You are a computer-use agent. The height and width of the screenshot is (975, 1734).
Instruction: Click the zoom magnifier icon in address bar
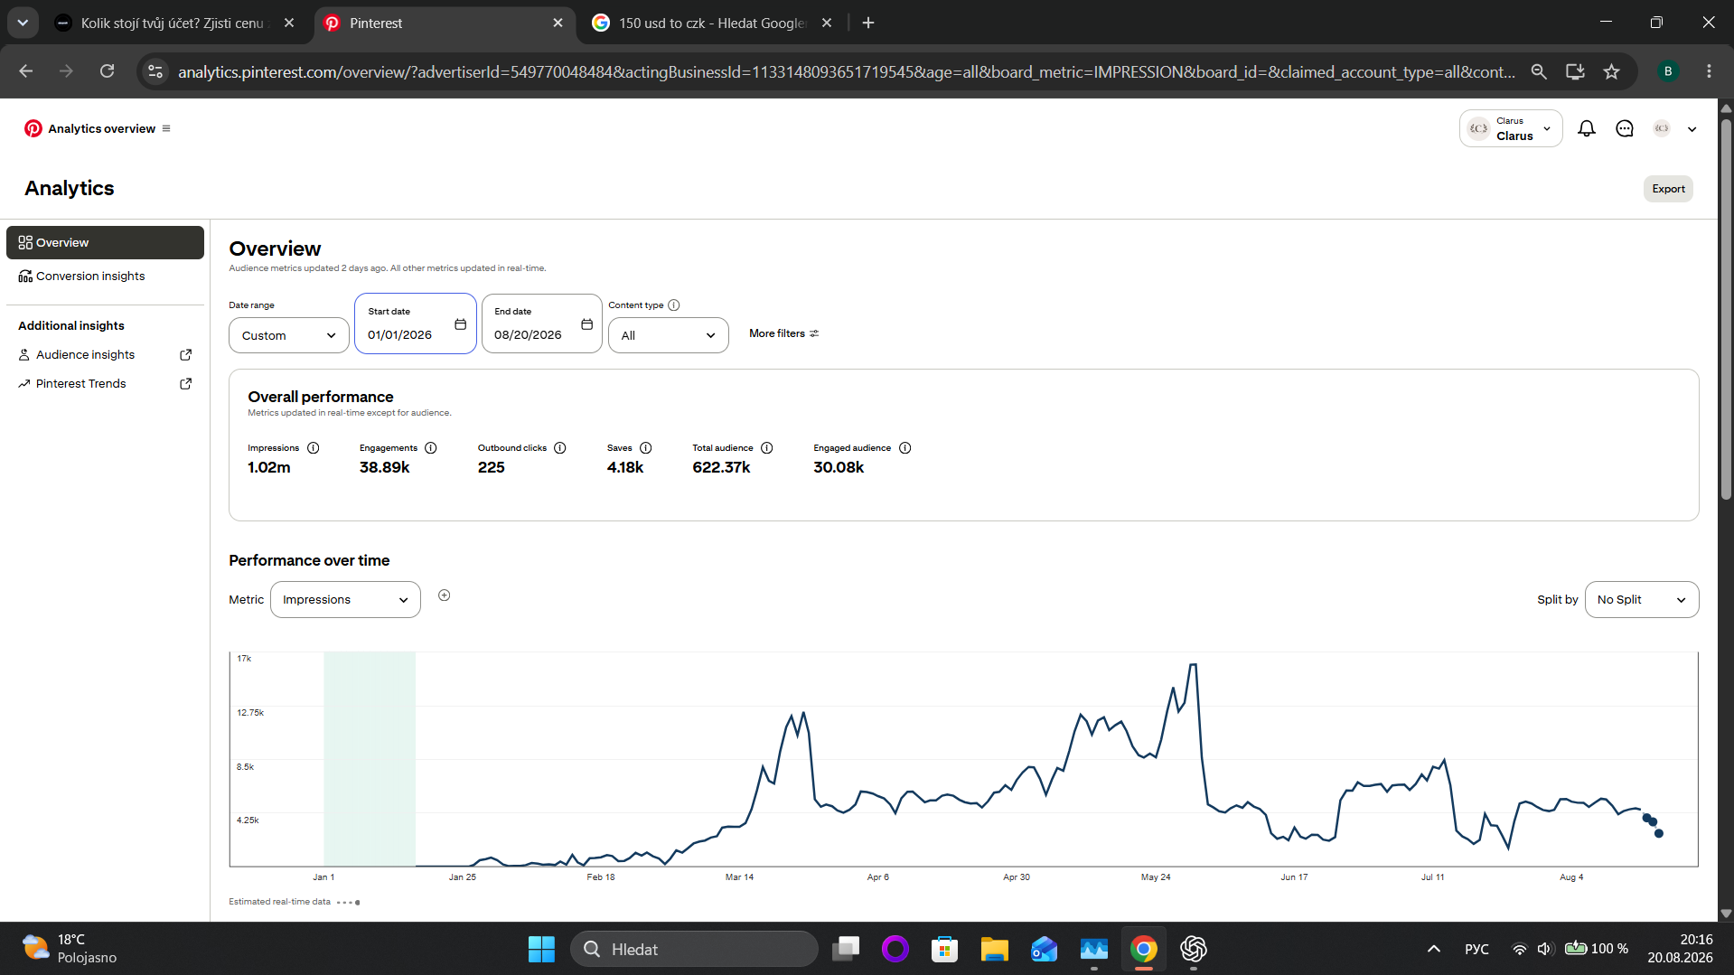[1539, 71]
